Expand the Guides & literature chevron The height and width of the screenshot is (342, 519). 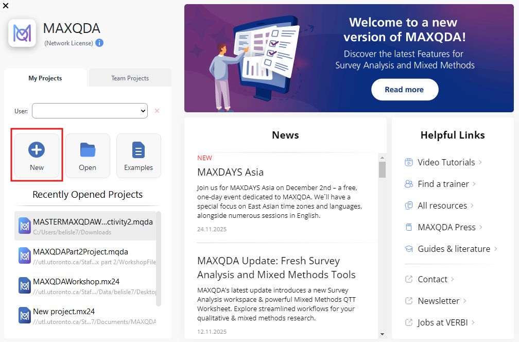(495, 249)
